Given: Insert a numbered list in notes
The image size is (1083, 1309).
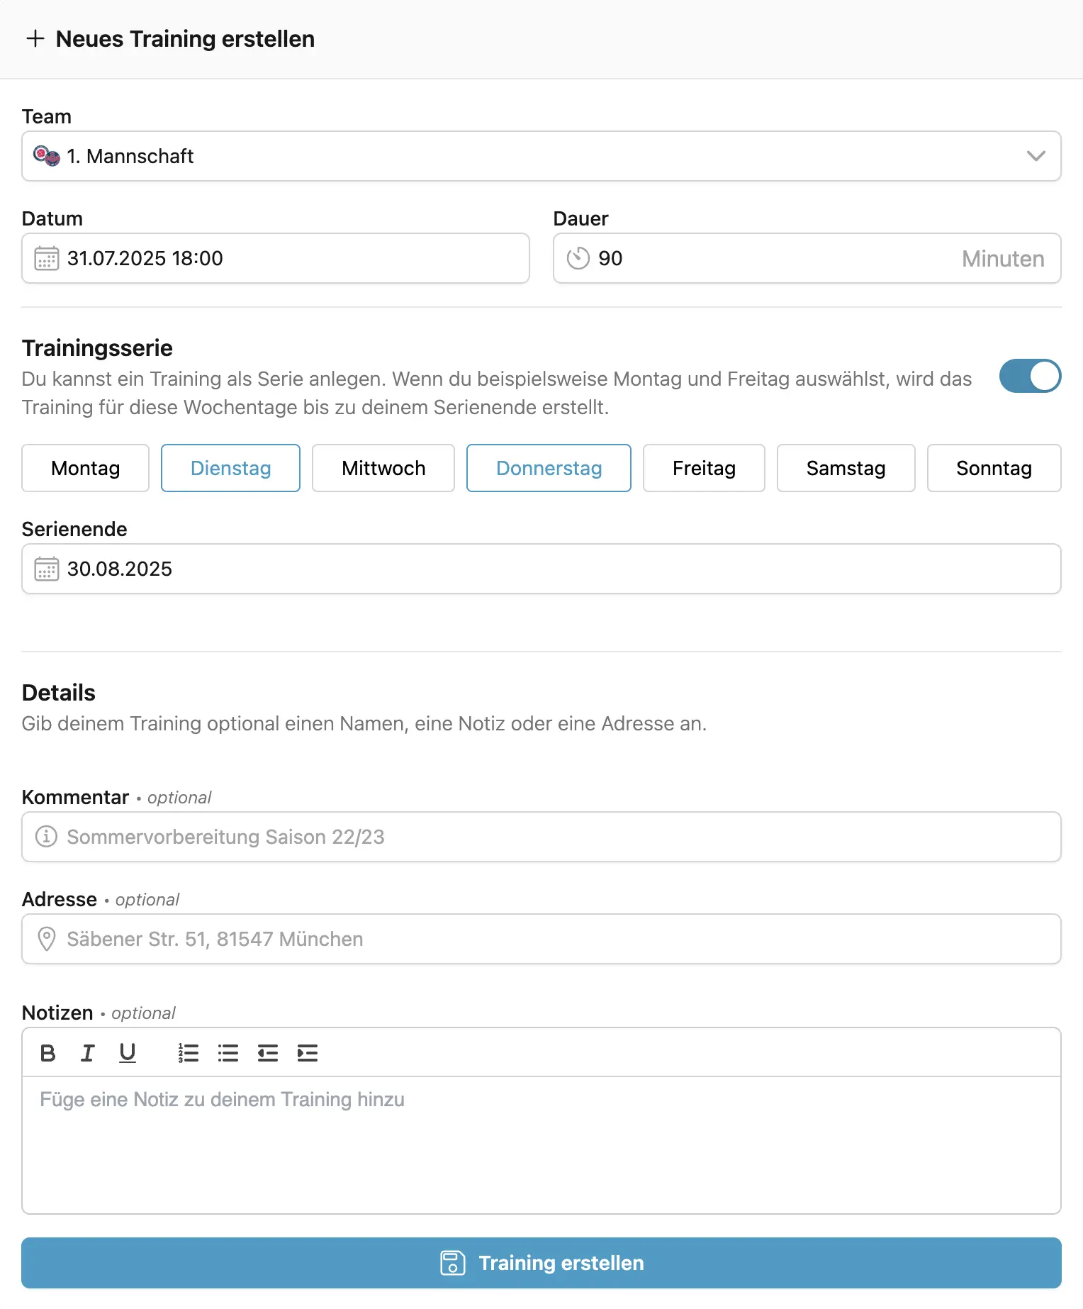Looking at the screenshot, I should click(189, 1053).
